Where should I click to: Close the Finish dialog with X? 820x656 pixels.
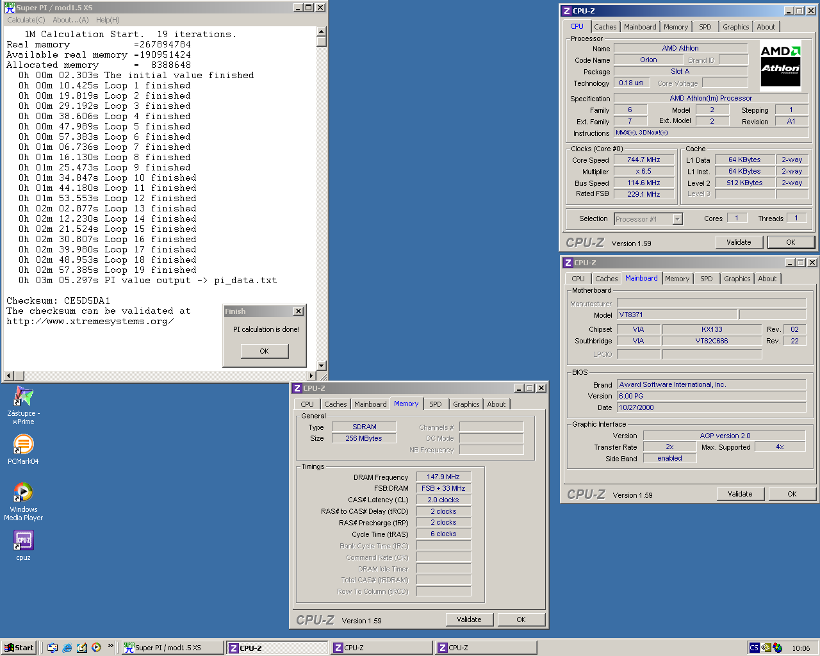coord(299,311)
